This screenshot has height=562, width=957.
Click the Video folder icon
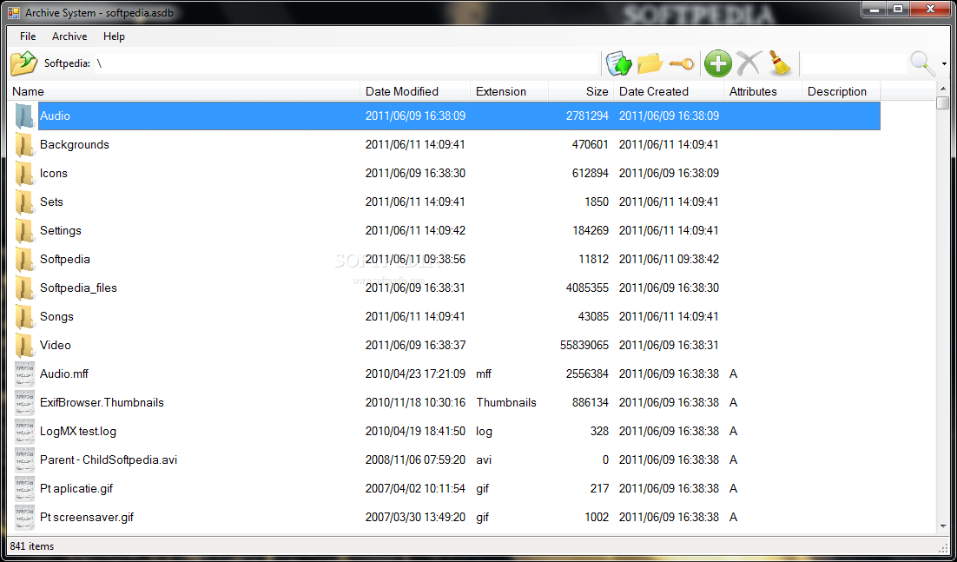pos(24,346)
